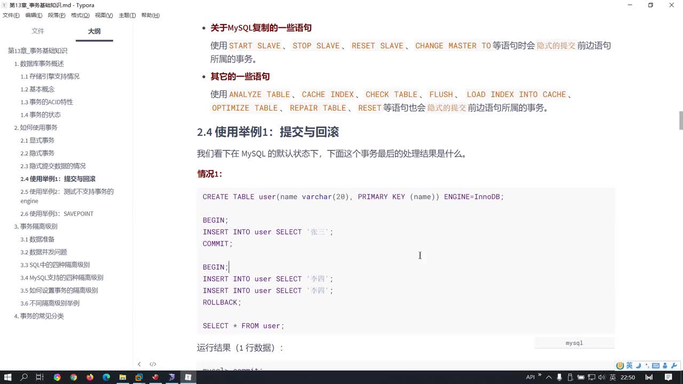Open the 文件(F) menu

[11, 15]
